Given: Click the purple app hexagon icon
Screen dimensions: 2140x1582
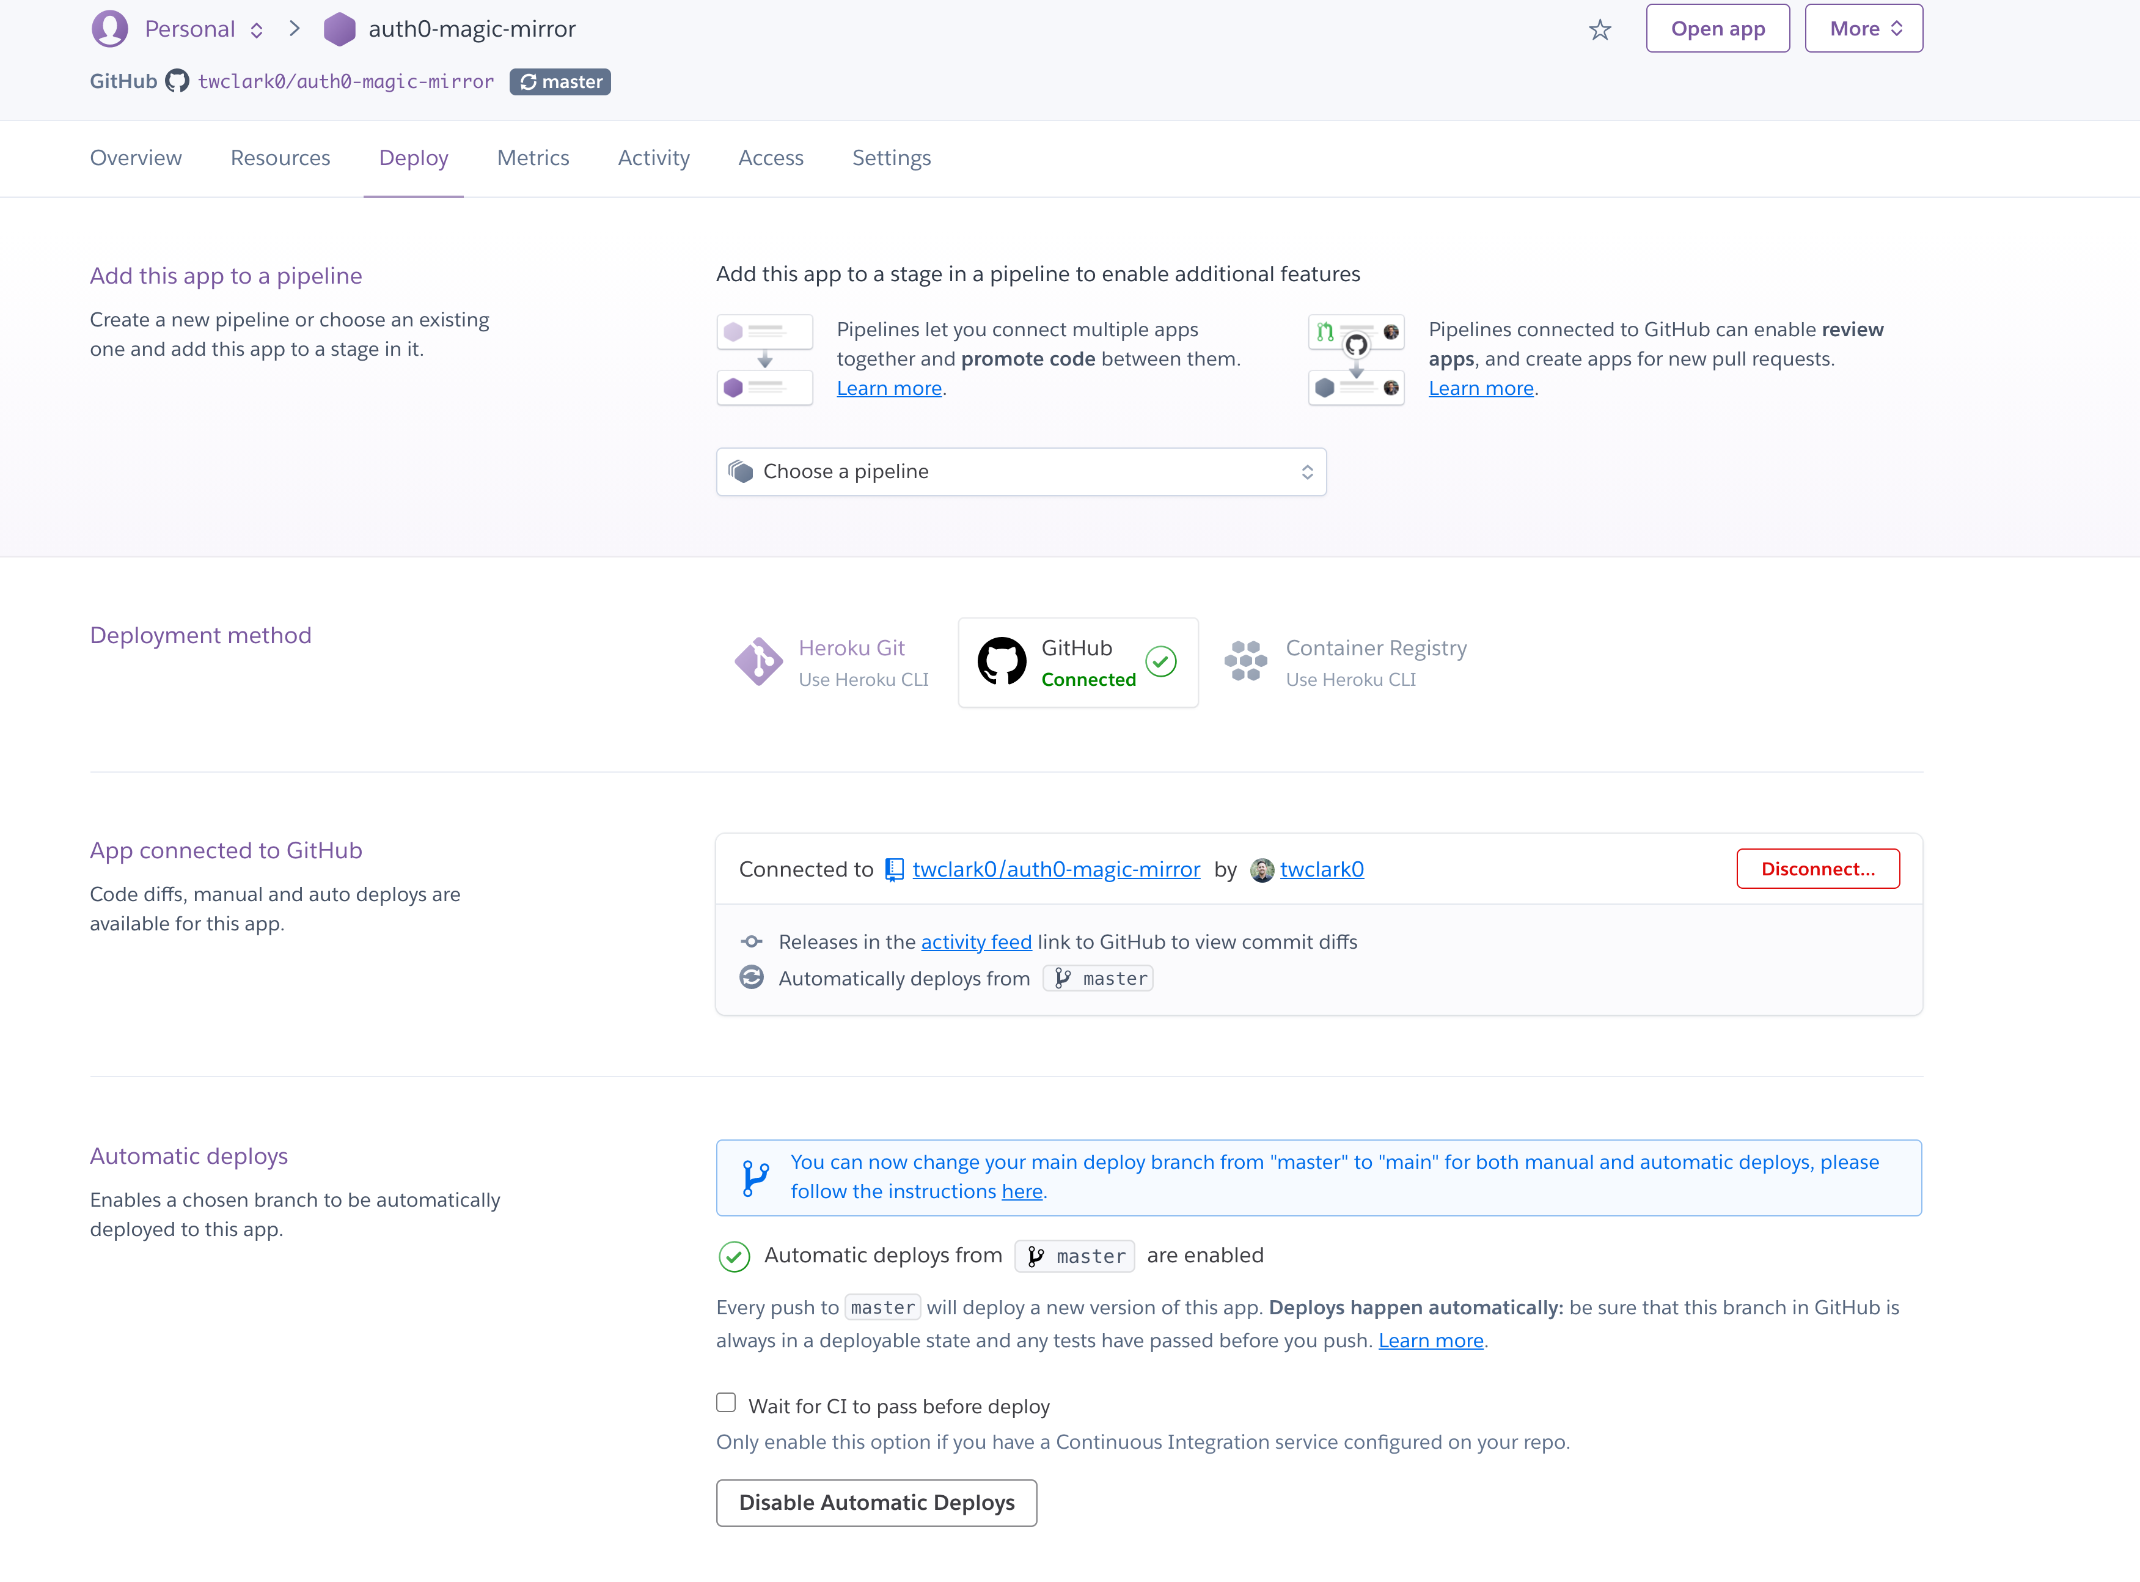Looking at the screenshot, I should coord(339,29).
